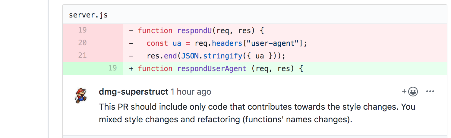
Task: Select deleted line number 20
Action: click(x=82, y=43)
